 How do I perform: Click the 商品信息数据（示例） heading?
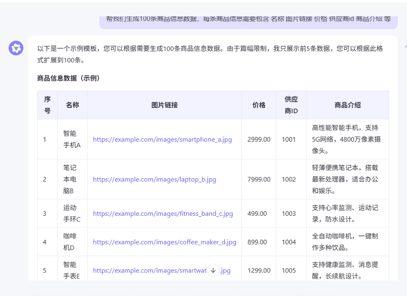(68, 78)
